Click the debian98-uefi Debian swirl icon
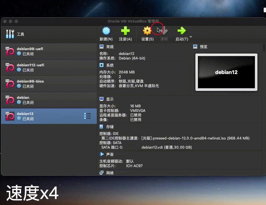This screenshot has height=205, width=266. pos(10,51)
